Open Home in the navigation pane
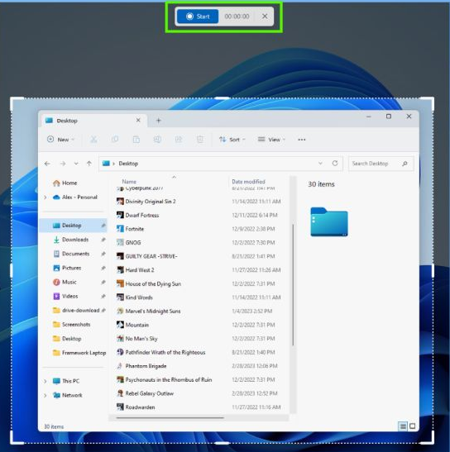The height and width of the screenshot is (452, 450). pos(65,183)
